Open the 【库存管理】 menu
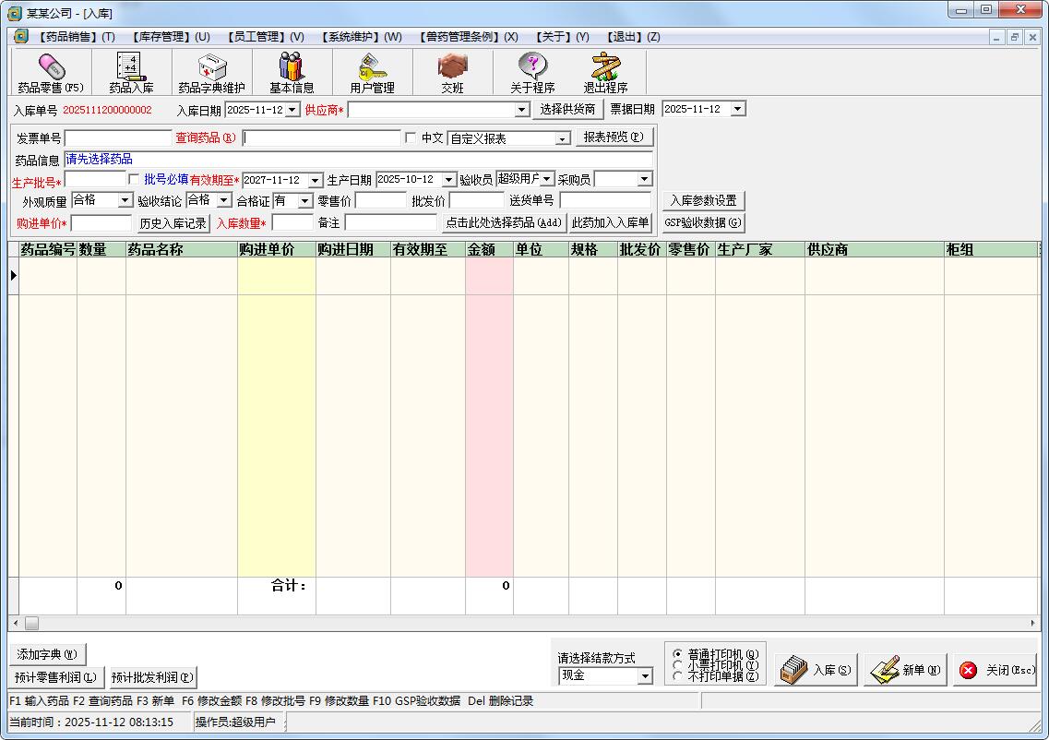Screen dimensions: 1049x740 [x=170, y=37]
